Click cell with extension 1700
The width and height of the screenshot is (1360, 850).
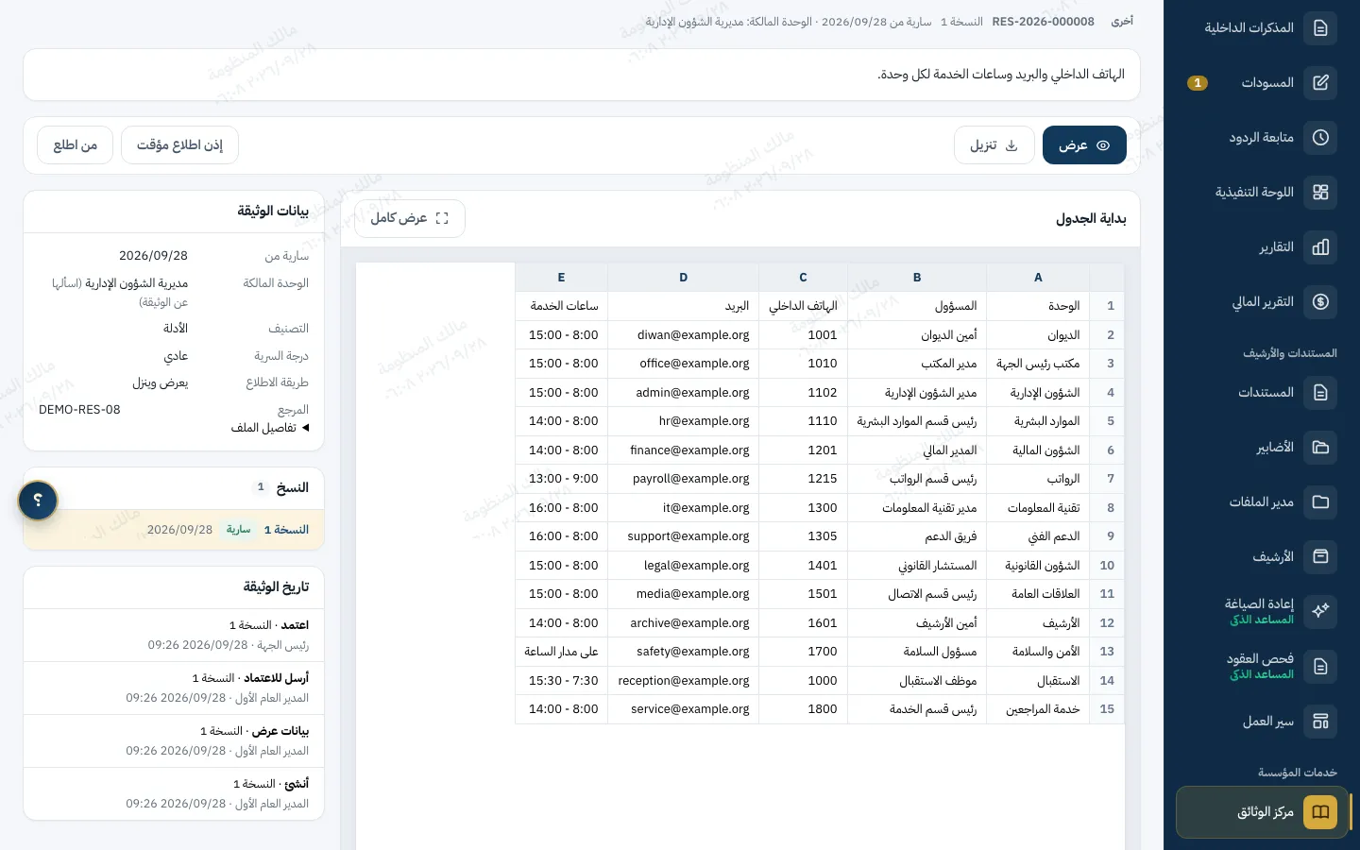804,652
